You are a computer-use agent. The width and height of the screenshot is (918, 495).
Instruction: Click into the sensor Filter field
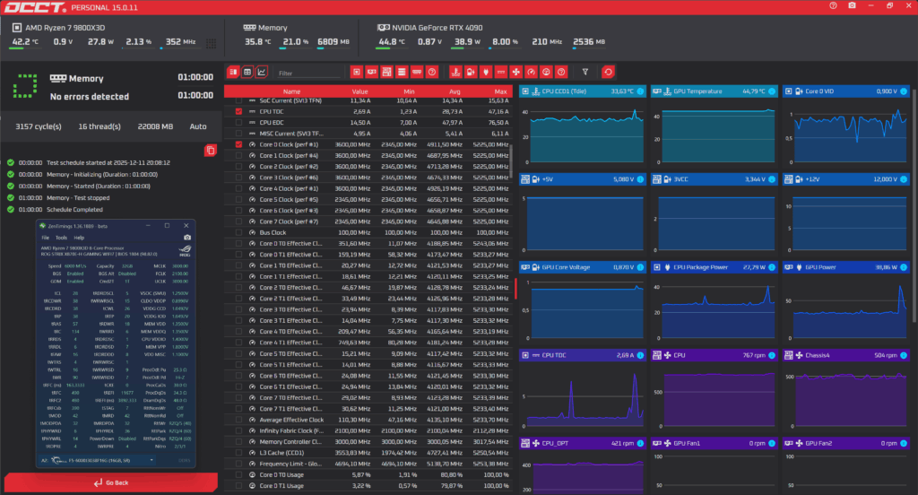pos(308,74)
